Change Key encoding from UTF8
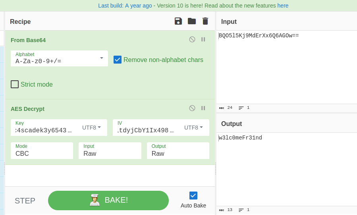 [x=91, y=128]
